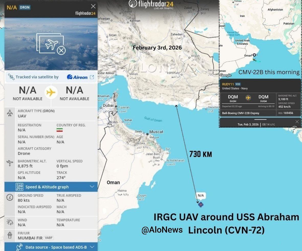Dismiss the inset playback date bar with X
The width and height of the screenshot is (302, 251).
tap(297, 122)
